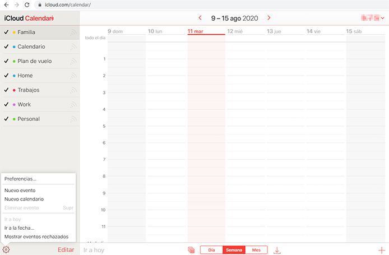Click the lock icon in address bar

pyautogui.click(x=40, y=4)
